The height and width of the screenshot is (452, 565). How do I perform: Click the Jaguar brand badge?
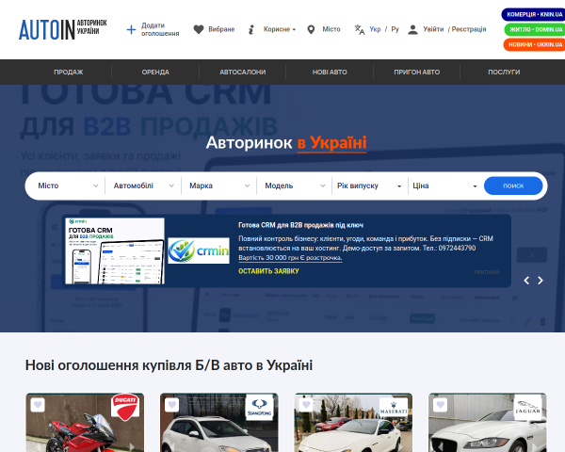pos(528,408)
